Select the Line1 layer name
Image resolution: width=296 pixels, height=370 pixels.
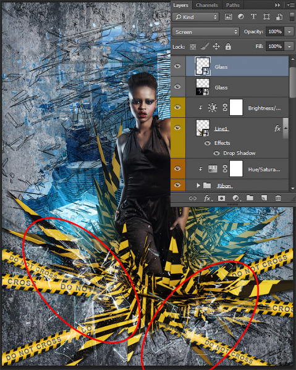coord(221,129)
